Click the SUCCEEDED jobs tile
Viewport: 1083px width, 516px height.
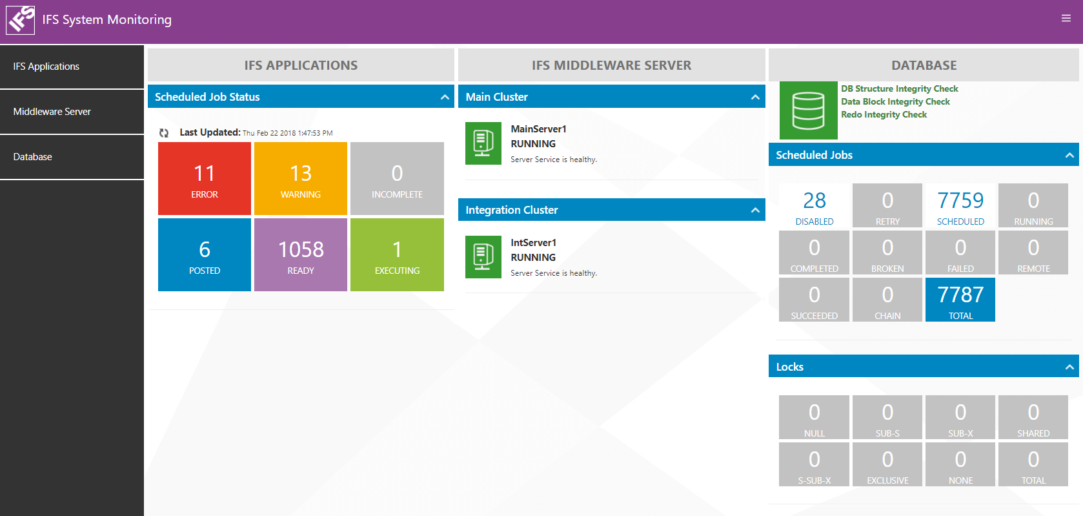(815, 300)
